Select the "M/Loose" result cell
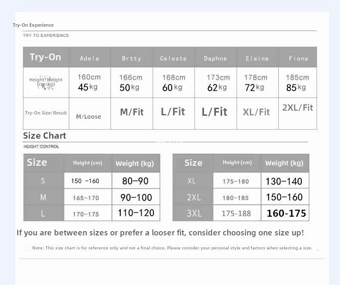Screen dimensions: 340x285 pyautogui.click(x=89, y=117)
